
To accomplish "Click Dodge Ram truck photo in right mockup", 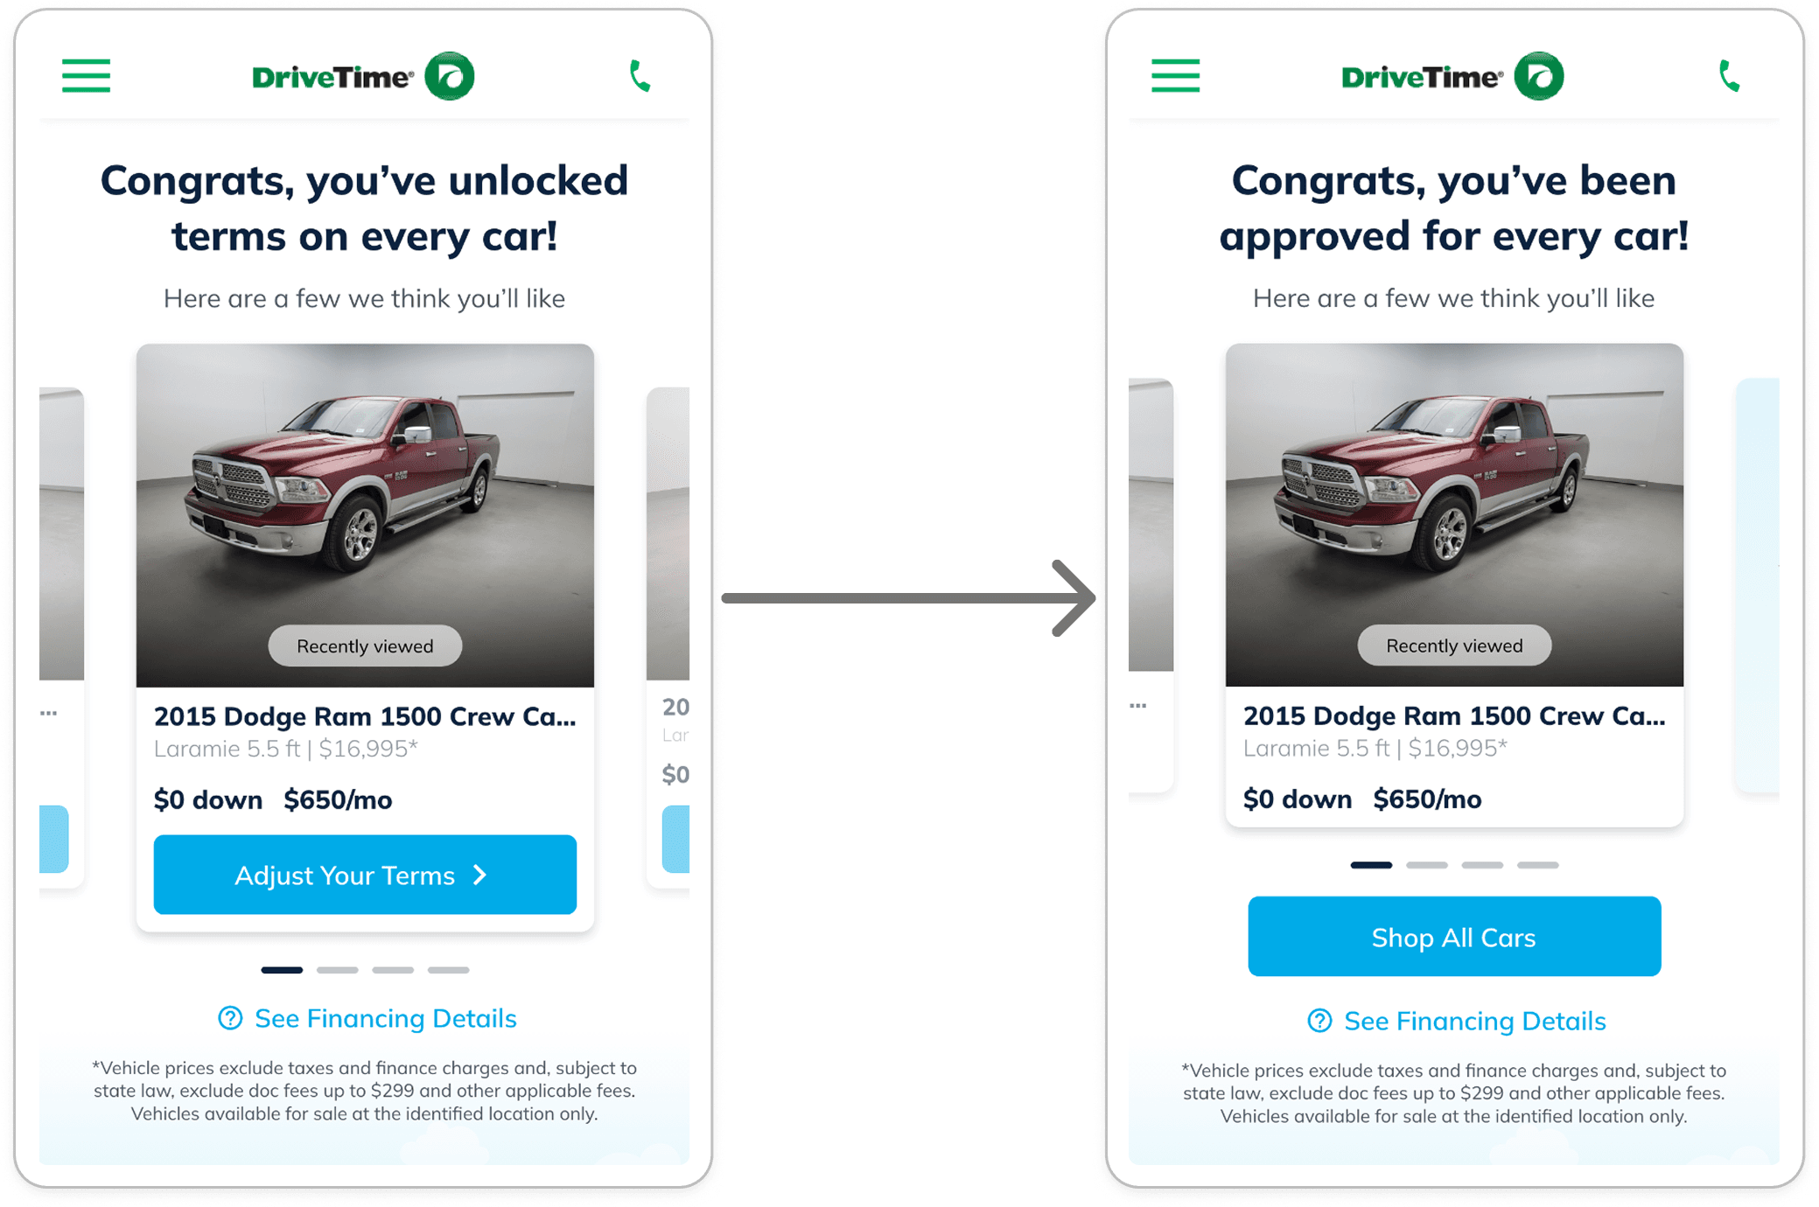I will (x=1454, y=514).
